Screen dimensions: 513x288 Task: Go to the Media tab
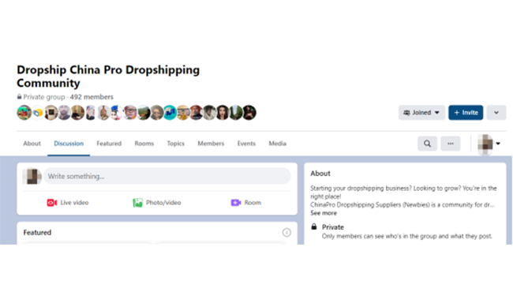click(278, 144)
